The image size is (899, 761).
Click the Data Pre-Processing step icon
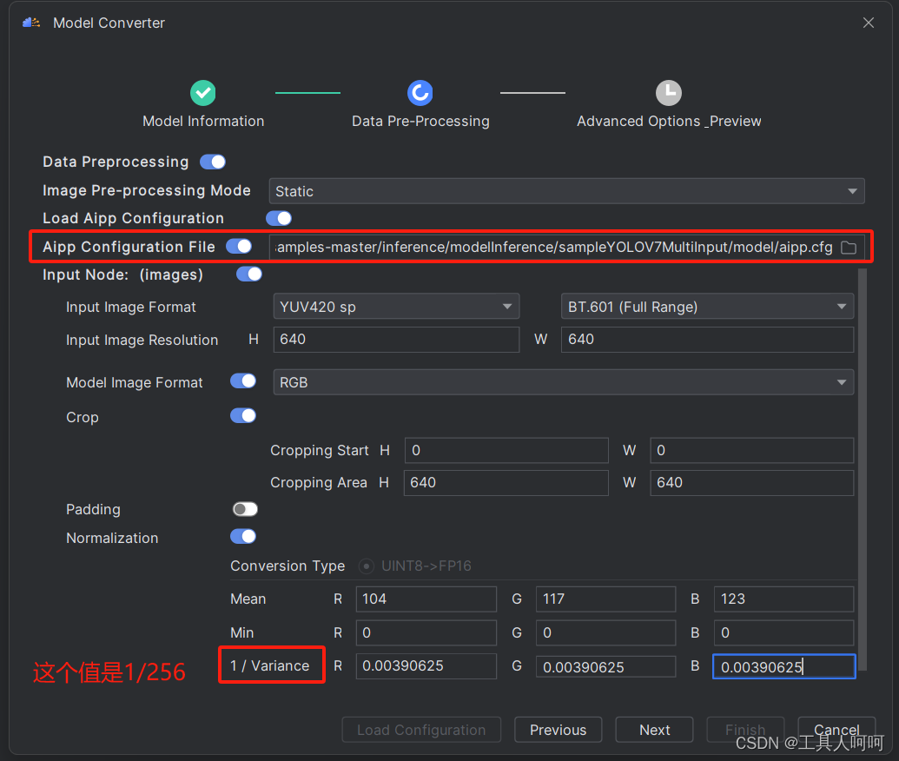[420, 92]
